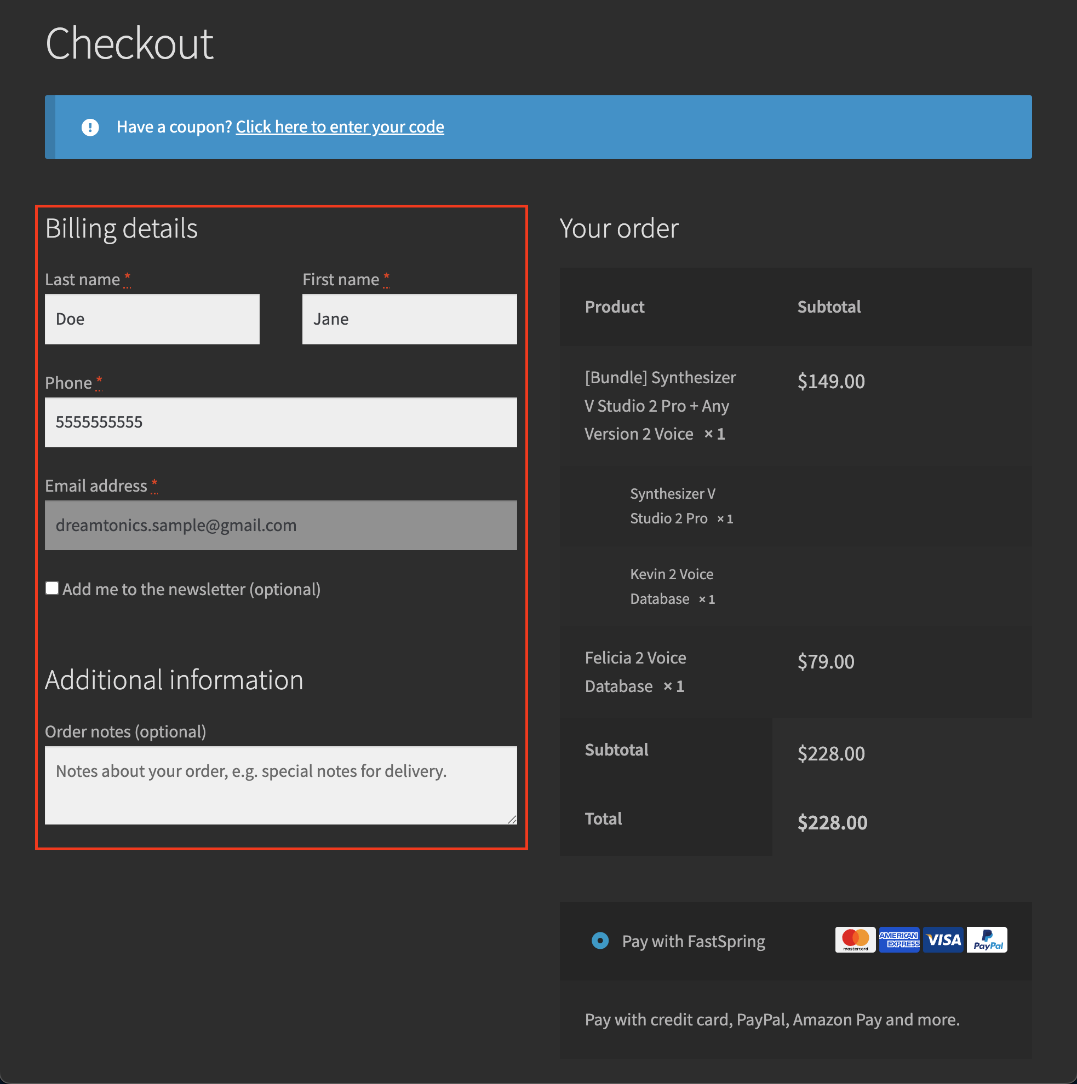Click the coupon info exclamation icon
The height and width of the screenshot is (1084, 1077).
click(x=90, y=128)
